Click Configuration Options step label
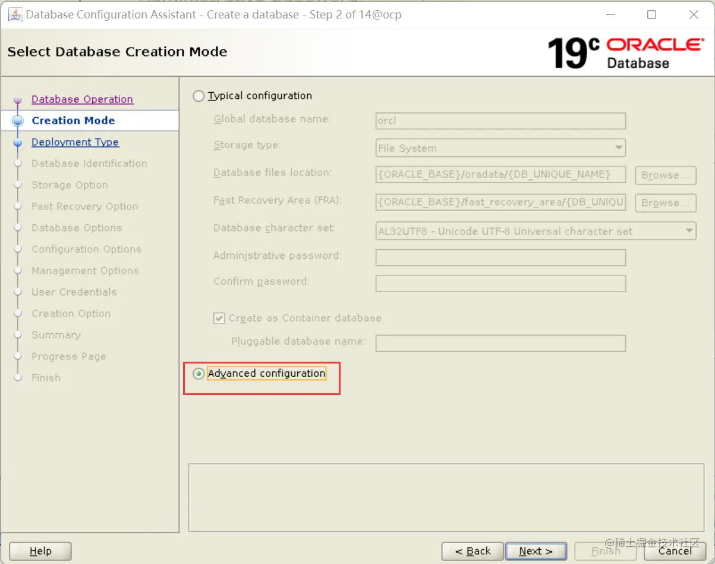The image size is (715, 564). click(86, 249)
